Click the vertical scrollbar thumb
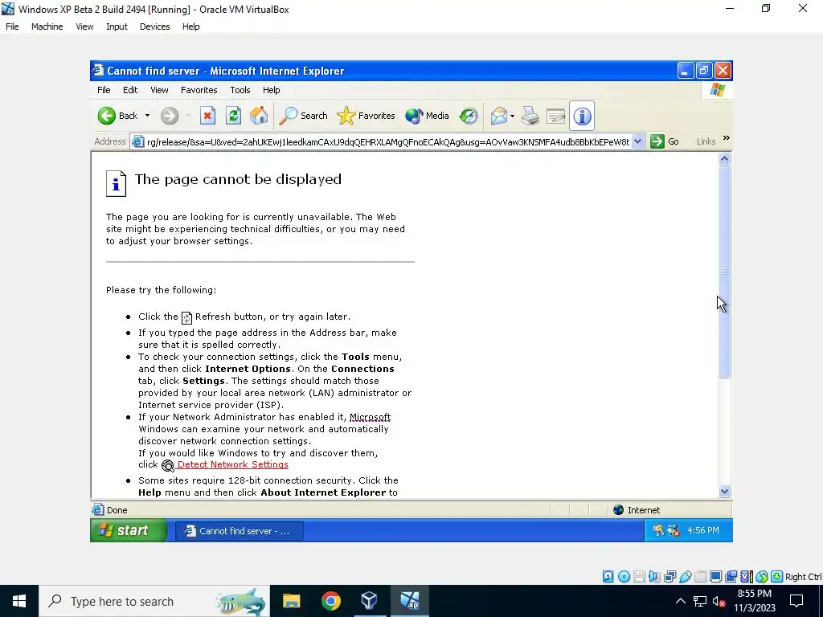 point(724,272)
